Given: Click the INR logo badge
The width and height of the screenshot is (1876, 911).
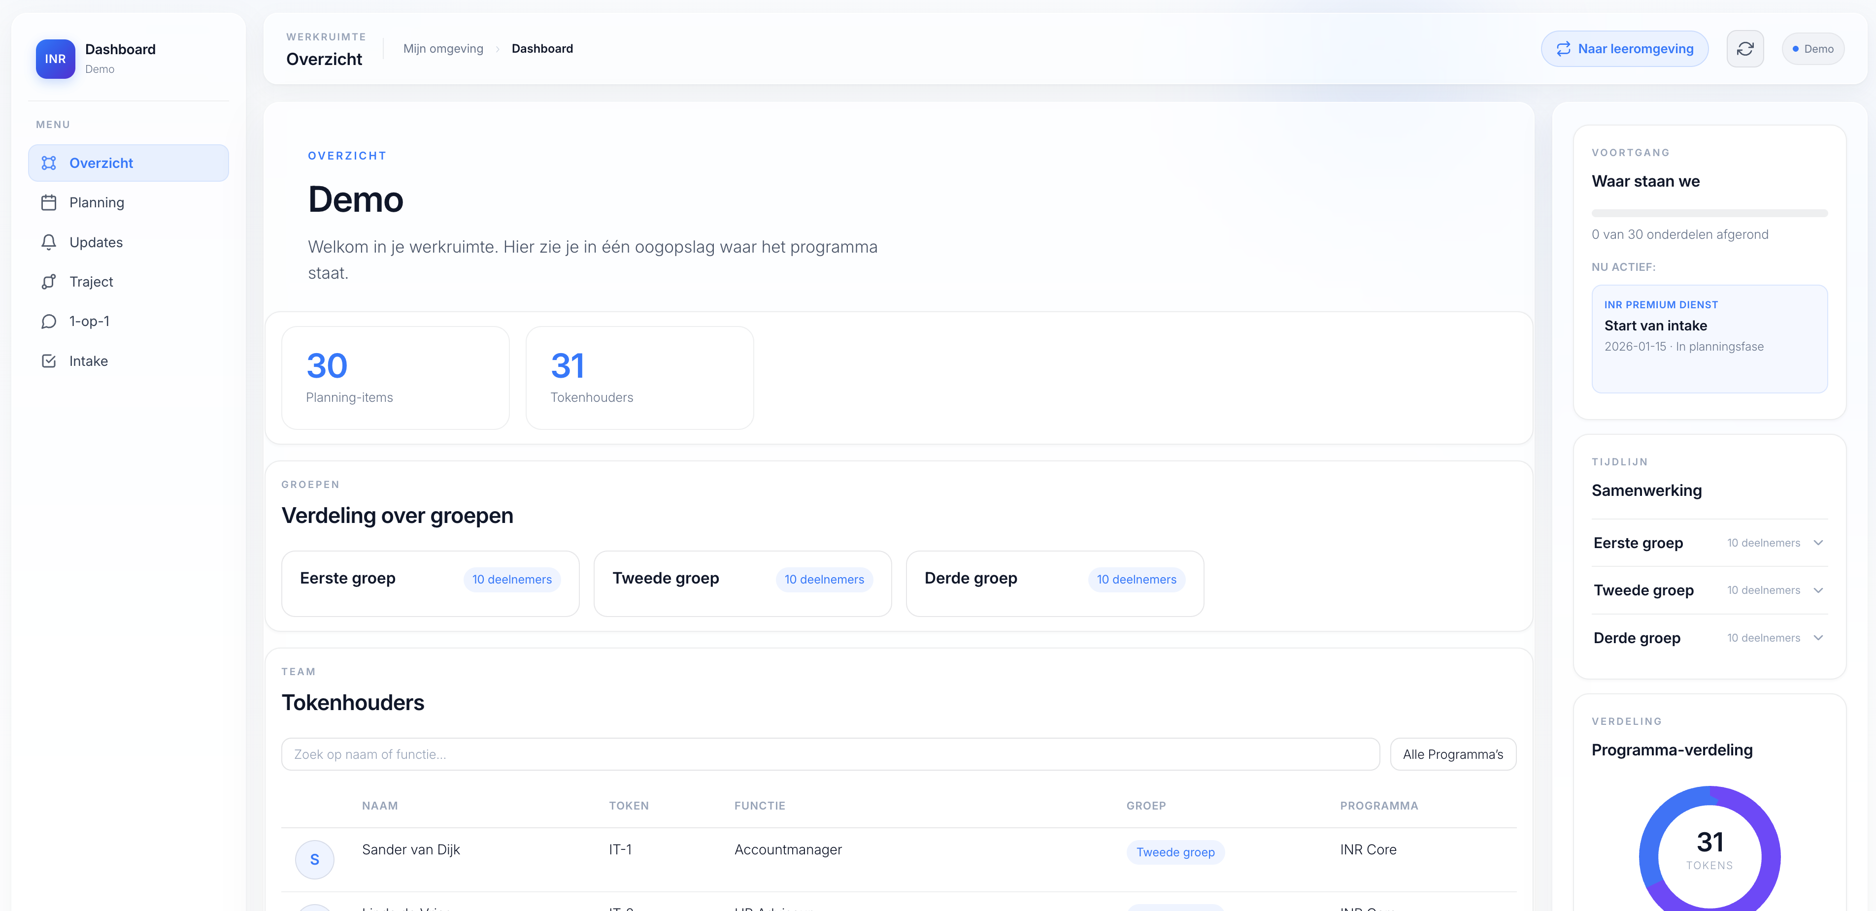Looking at the screenshot, I should click(55, 59).
